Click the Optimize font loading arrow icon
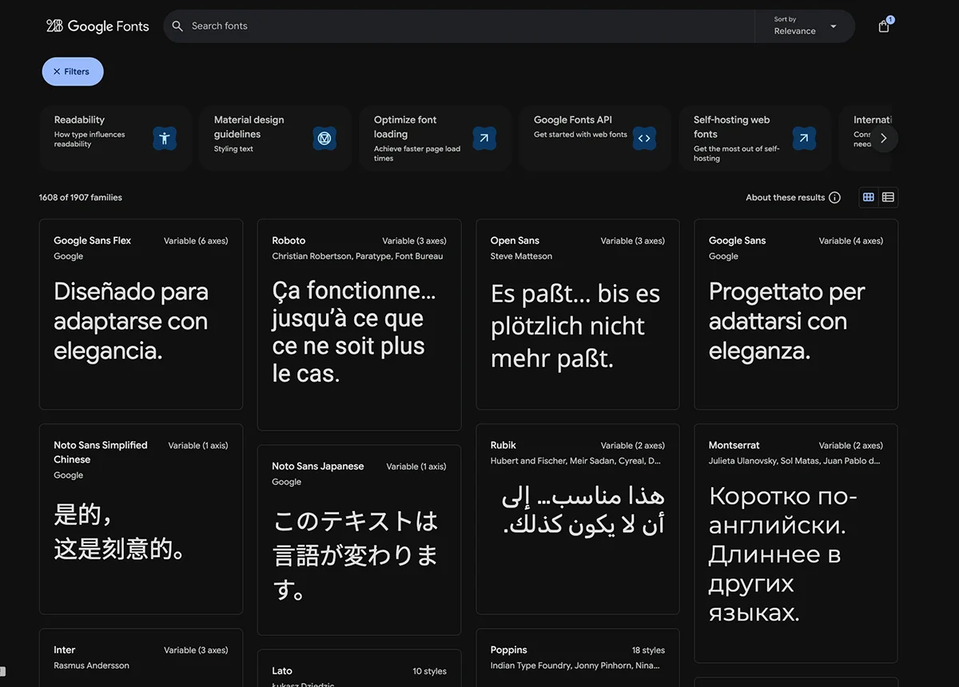Viewport: 959px width, 687px height. click(x=484, y=138)
